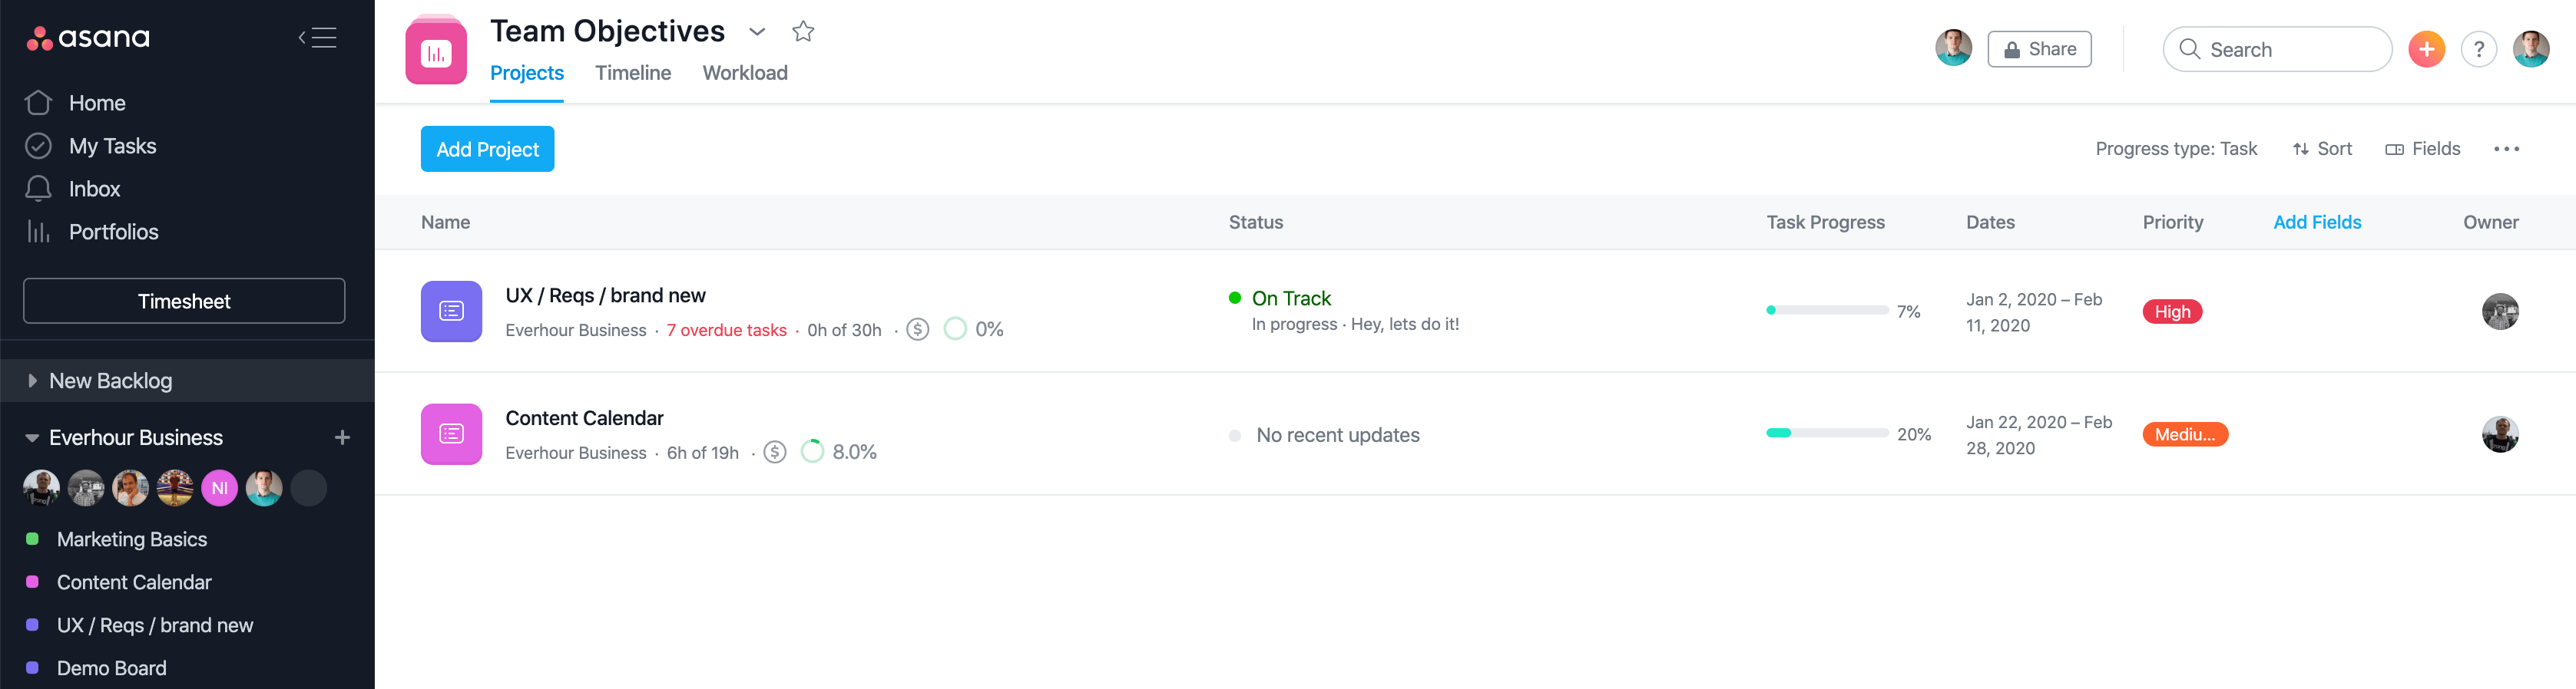The width and height of the screenshot is (2576, 689).
Task: Click the Add Project button
Action: pos(487,149)
